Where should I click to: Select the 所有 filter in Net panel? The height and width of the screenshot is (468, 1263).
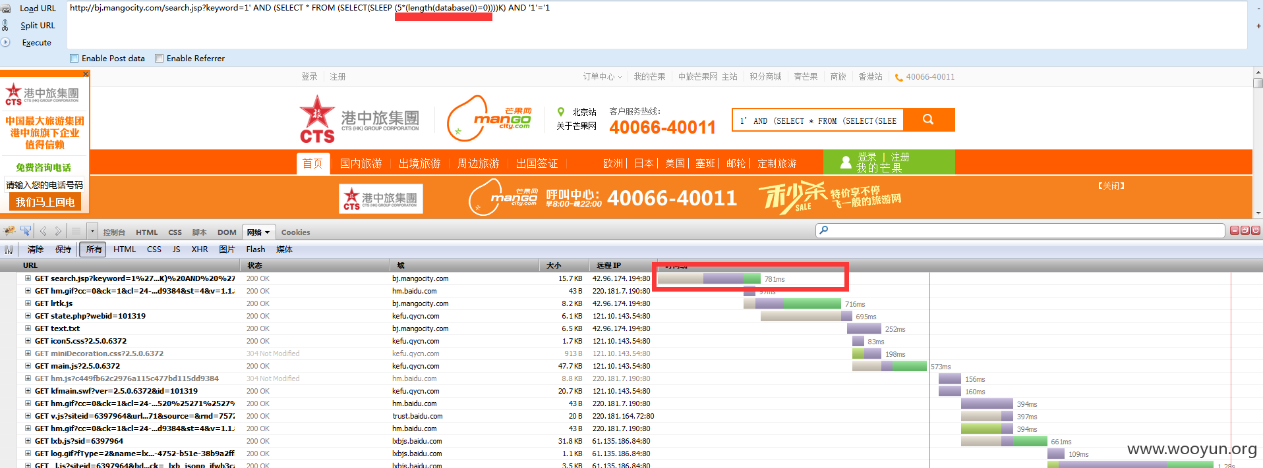click(94, 249)
